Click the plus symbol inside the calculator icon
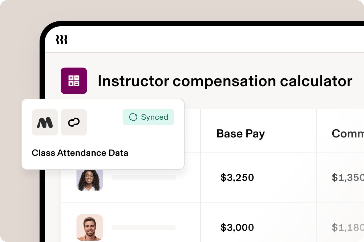Viewport: 364px width, 242px height. [x=71, y=78]
